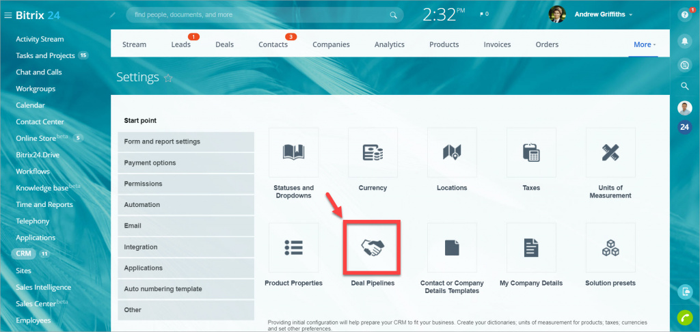This screenshot has height=332, width=700.
Task: Open the Product Properties list icon
Action: click(x=293, y=248)
